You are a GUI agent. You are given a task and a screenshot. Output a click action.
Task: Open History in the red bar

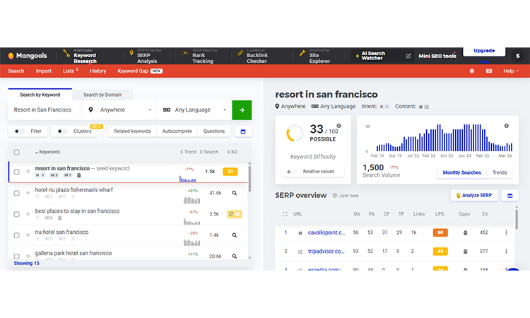click(x=98, y=71)
